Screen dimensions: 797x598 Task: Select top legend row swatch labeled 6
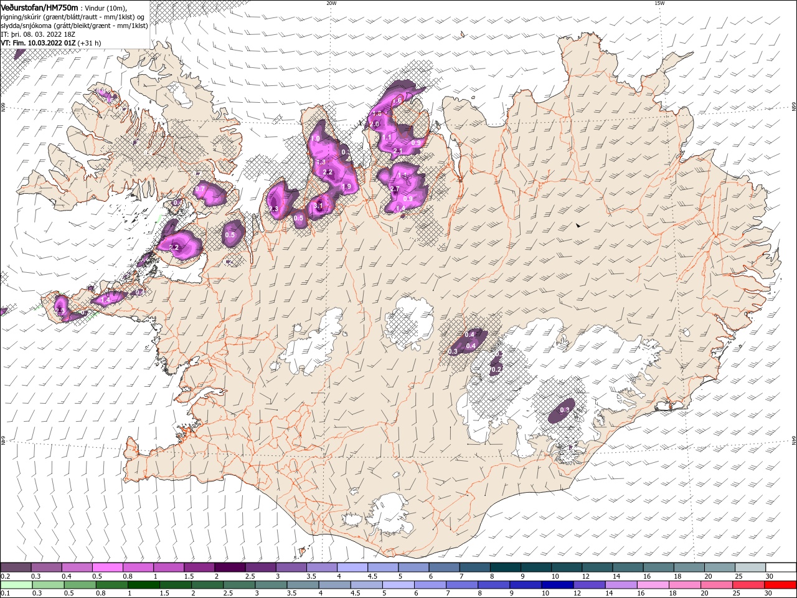(443, 567)
